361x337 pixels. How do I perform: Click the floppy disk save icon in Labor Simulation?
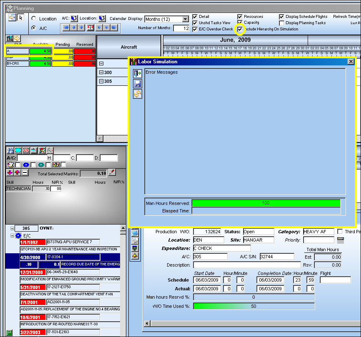pyautogui.click(x=138, y=84)
